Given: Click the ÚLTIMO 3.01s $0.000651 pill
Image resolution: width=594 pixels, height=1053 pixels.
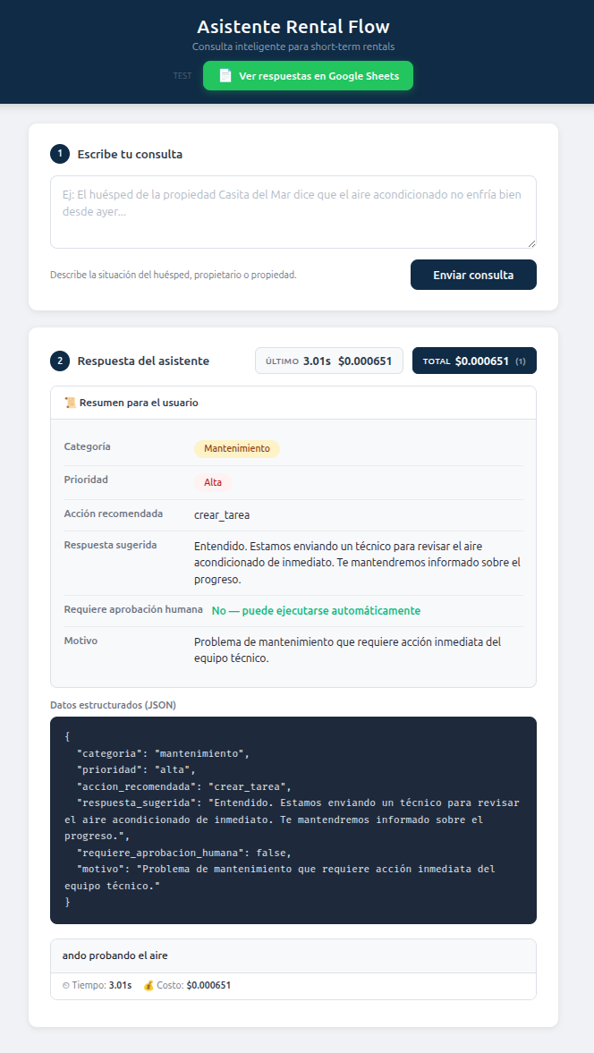Looking at the screenshot, I should pyautogui.click(x=329, y=361).
